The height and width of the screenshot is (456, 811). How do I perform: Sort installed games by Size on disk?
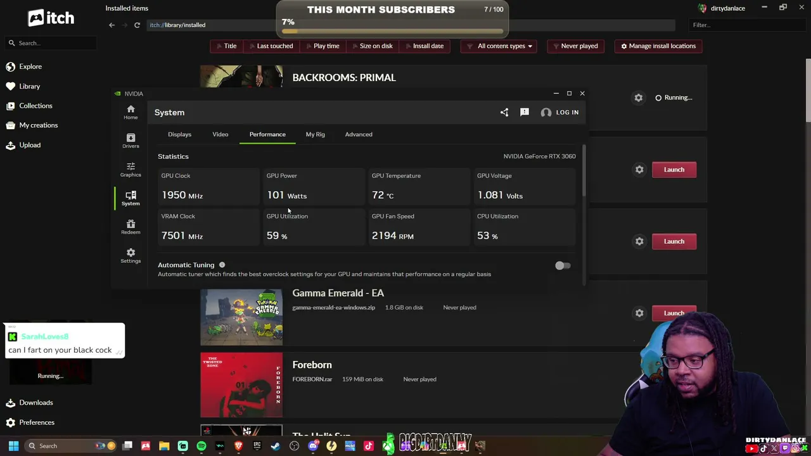[x=371, y=46]
